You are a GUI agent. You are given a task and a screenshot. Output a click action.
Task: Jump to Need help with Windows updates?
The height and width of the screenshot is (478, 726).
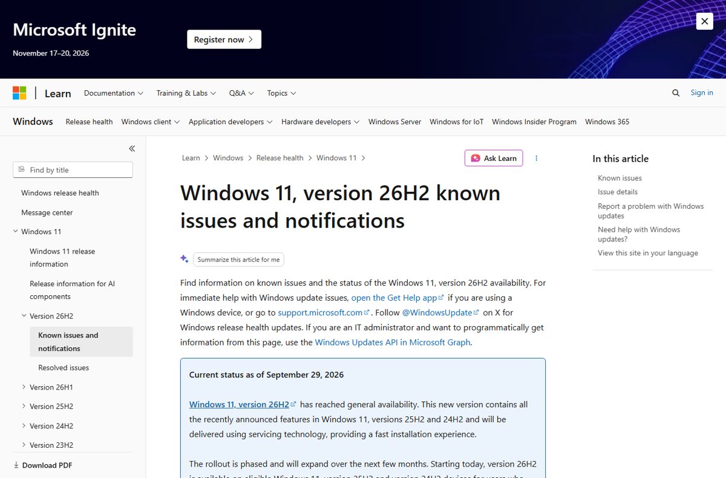639,234
